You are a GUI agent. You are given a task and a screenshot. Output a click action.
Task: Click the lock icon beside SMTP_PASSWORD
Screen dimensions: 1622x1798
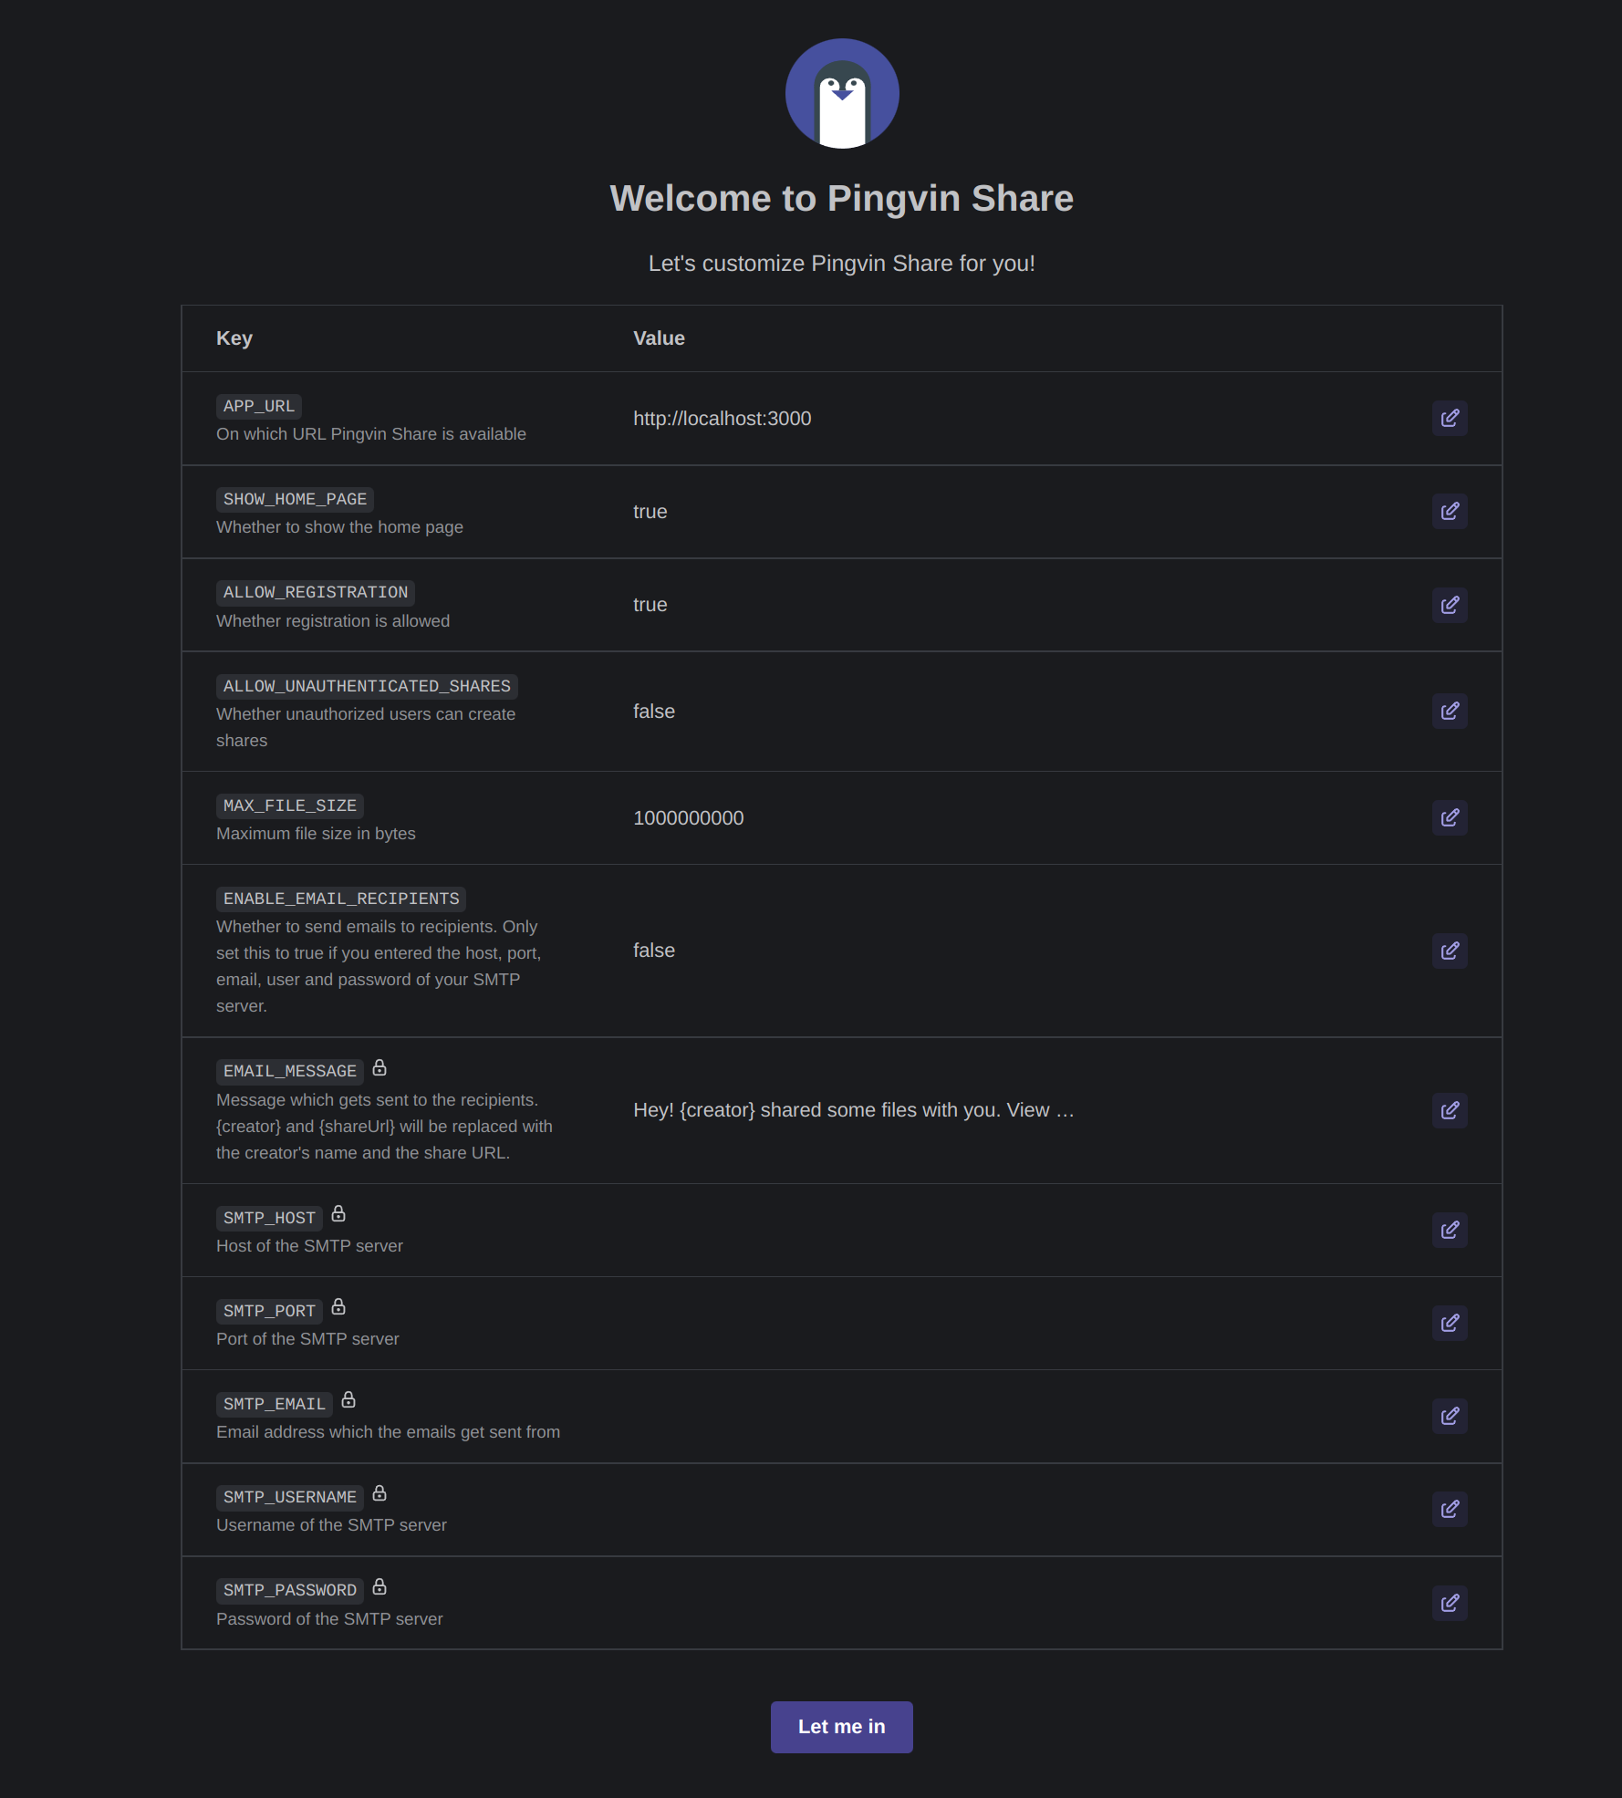click(x=380, y=1587)
